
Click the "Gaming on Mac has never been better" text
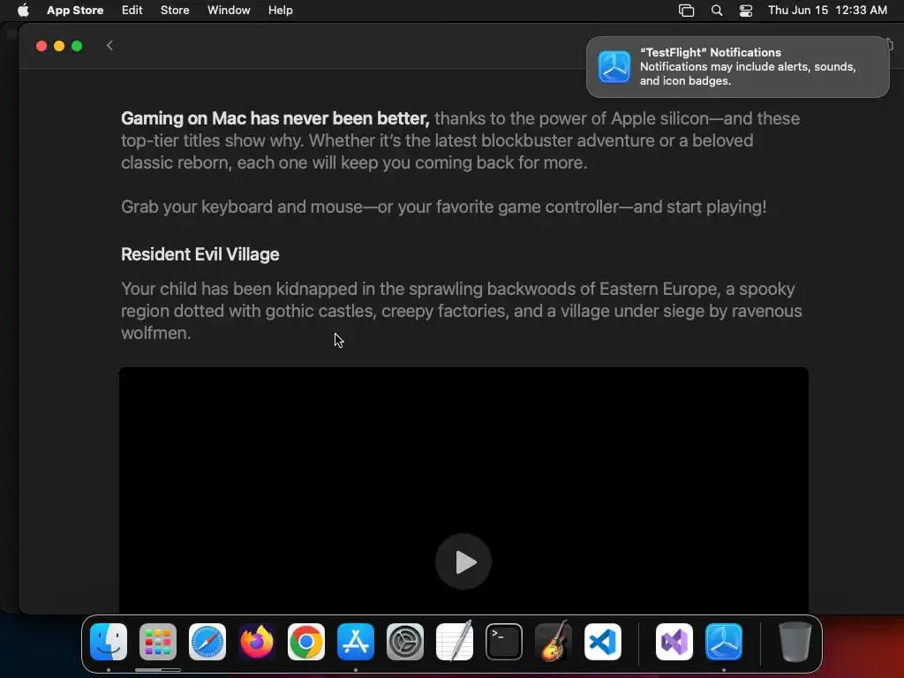pyautogui.click(x=275, y=118)
